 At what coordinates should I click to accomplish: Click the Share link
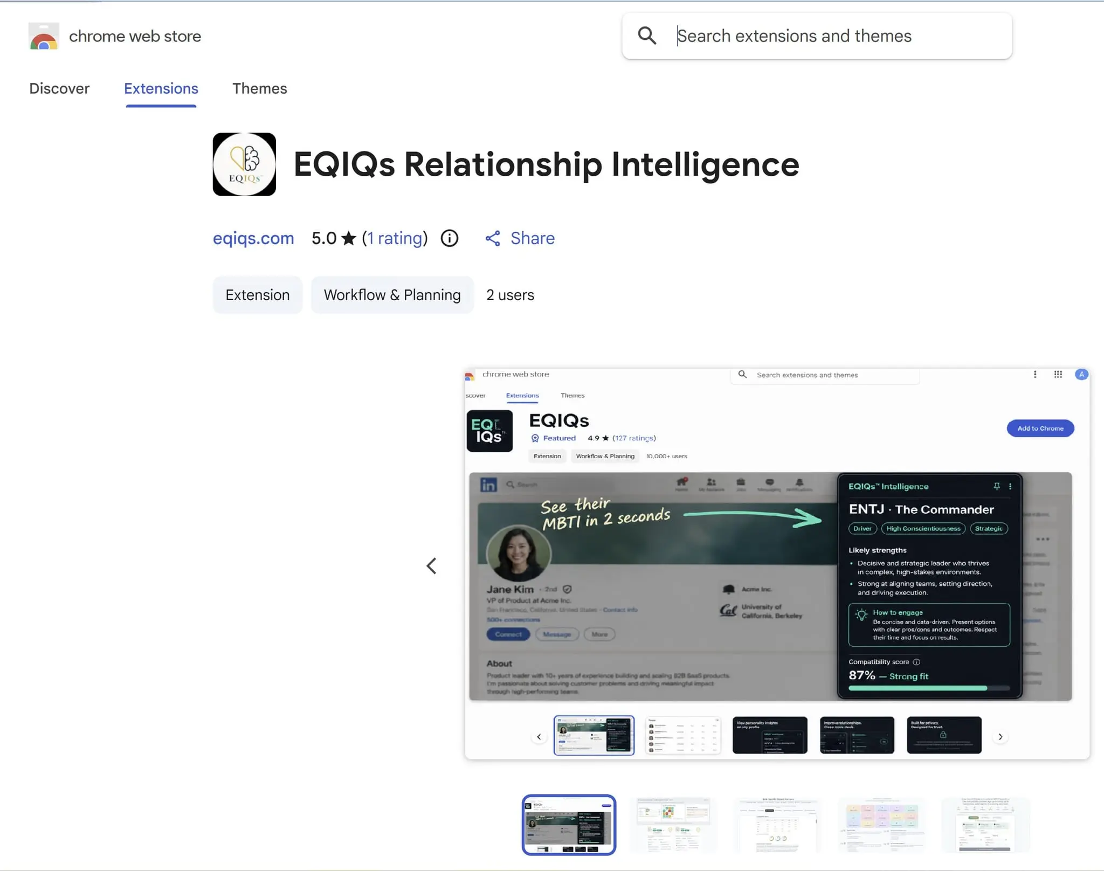[x=520, y=238]
